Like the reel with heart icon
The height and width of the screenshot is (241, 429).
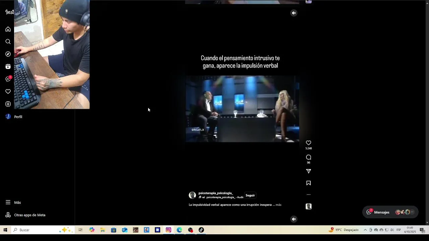[x=309, y=143]
